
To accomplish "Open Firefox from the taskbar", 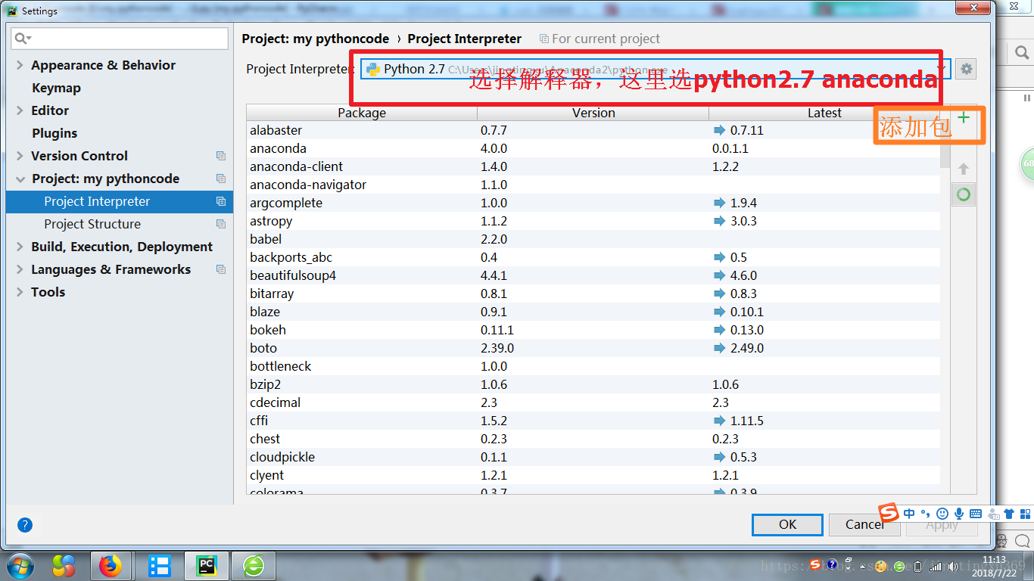I will tap(110, 566).
